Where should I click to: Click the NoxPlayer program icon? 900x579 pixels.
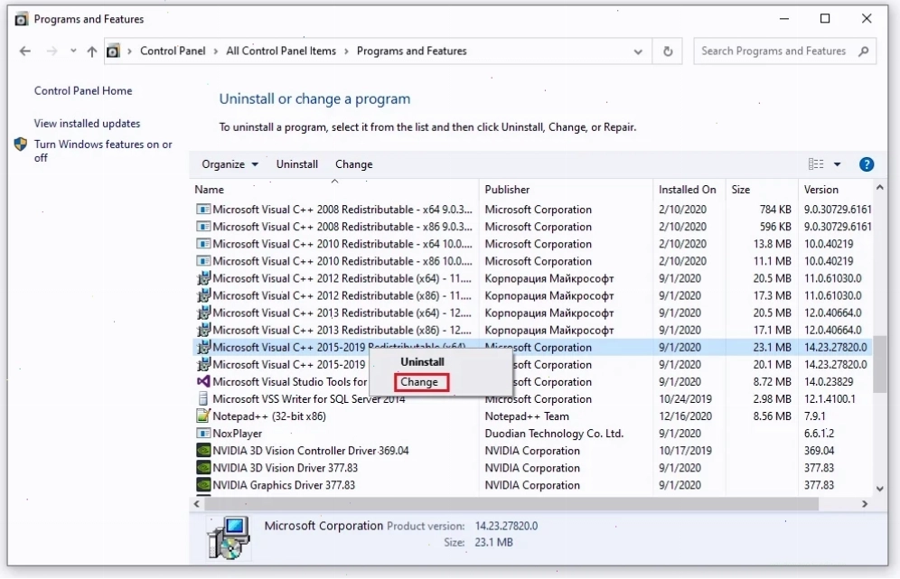click(203, 434)
